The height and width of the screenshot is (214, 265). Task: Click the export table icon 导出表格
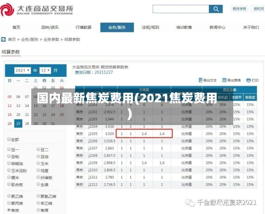224,80
